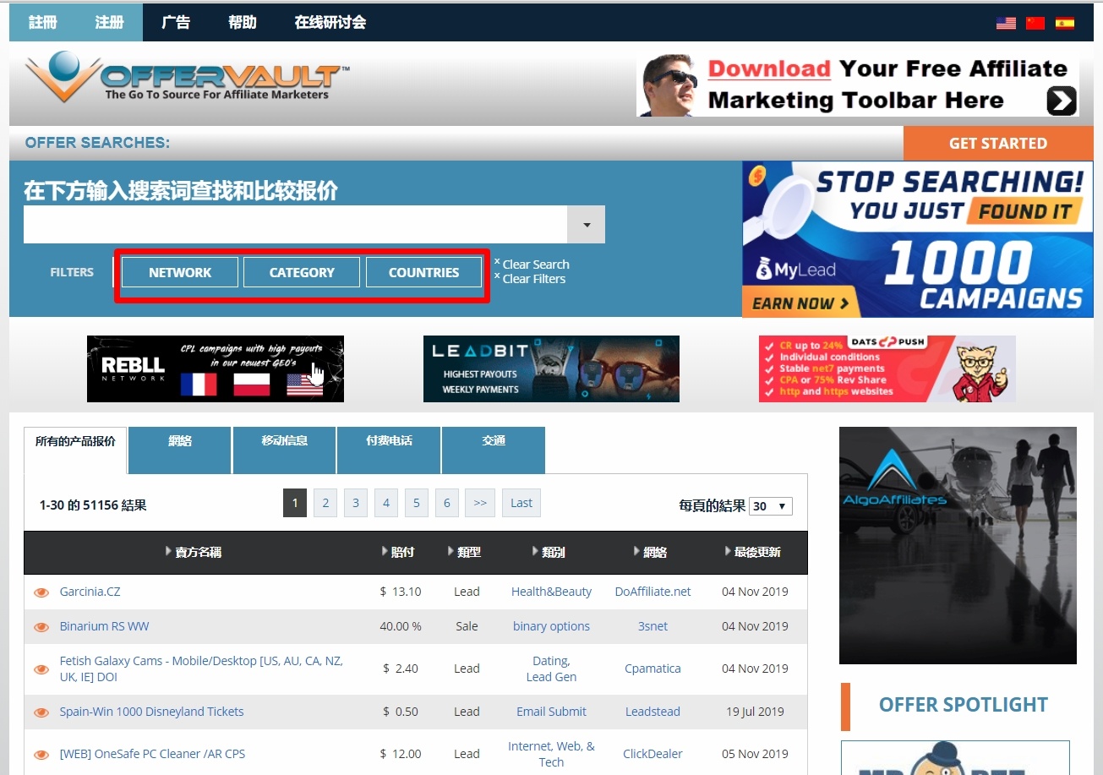Go to results page 3
This screenshot has width=1103, height=775.
coord(356,503)
